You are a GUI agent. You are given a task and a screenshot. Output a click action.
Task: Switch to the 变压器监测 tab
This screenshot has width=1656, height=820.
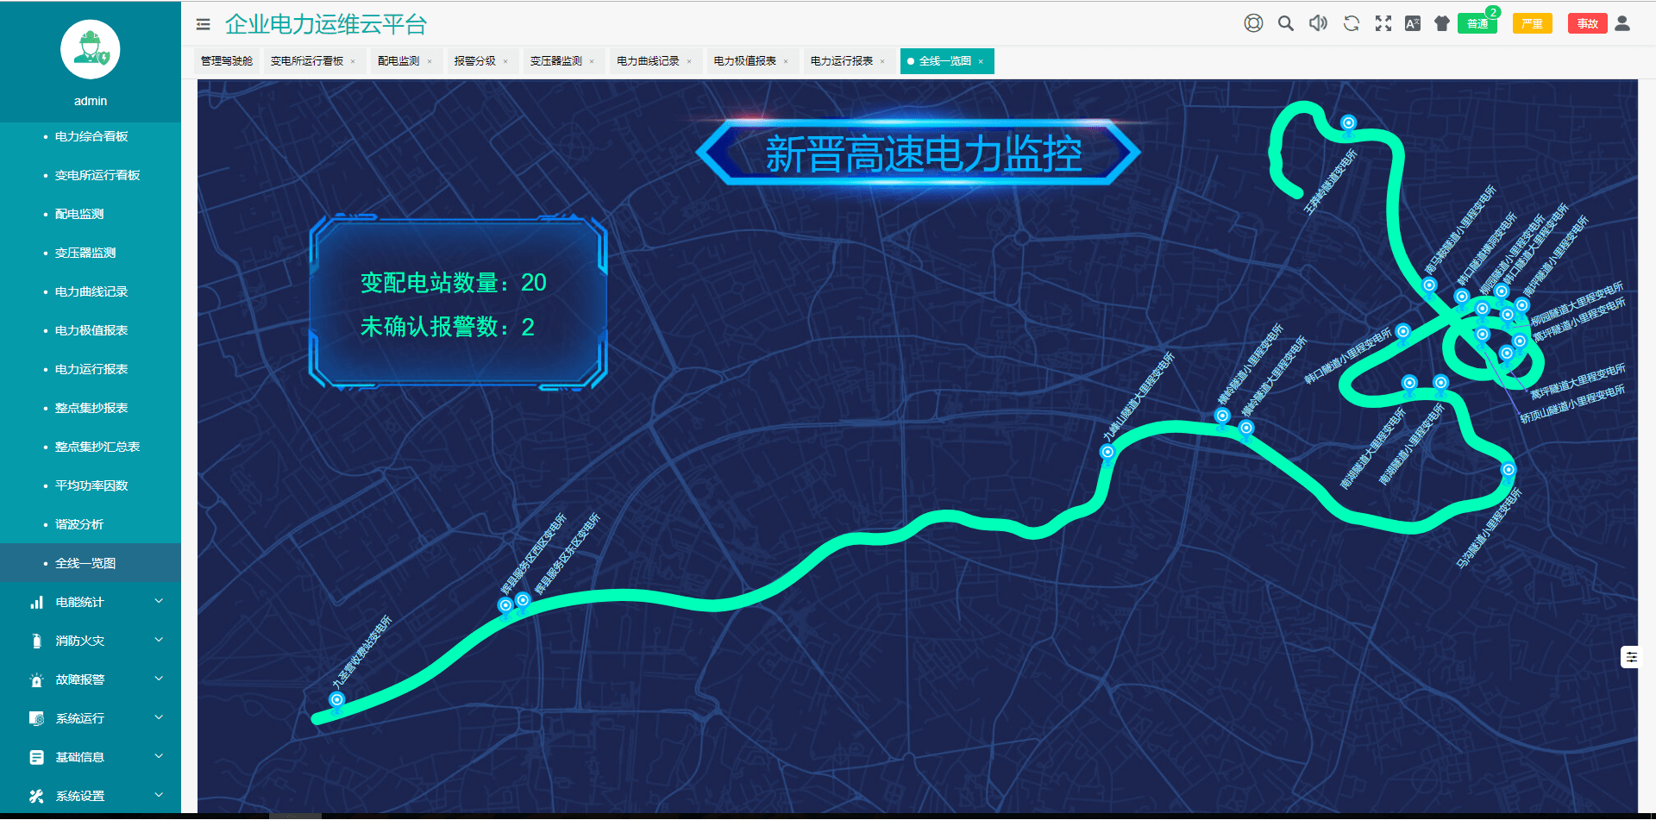click(x=556, y=61)
